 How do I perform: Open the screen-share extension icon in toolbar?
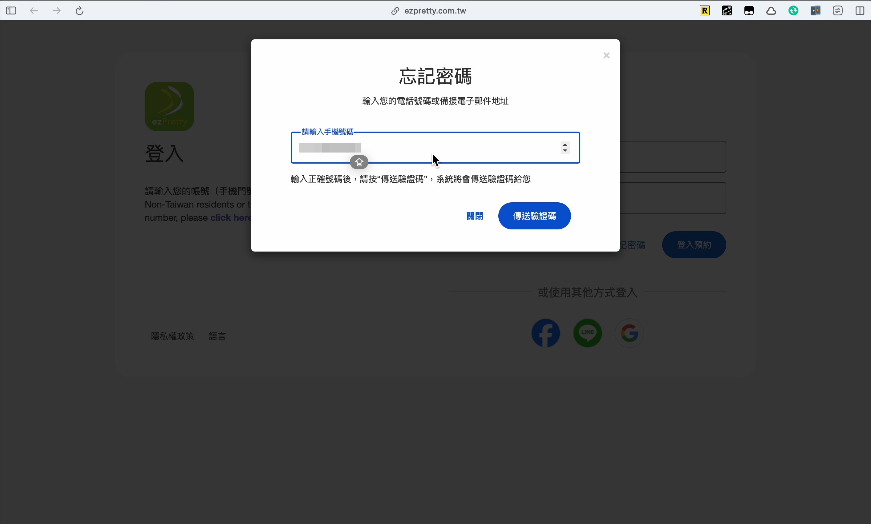(816, 10)
